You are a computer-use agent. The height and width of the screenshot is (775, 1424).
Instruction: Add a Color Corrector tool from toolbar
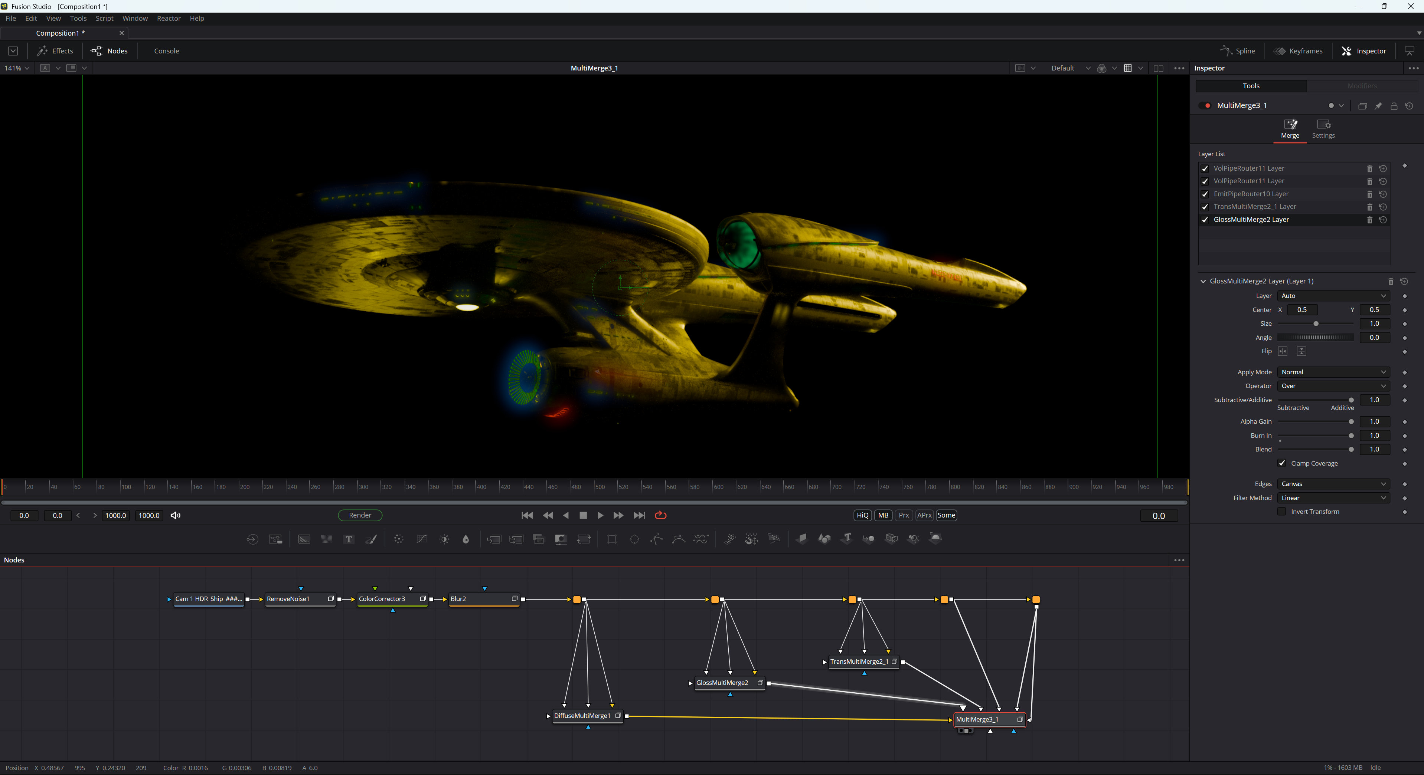(x=399, y=539)
